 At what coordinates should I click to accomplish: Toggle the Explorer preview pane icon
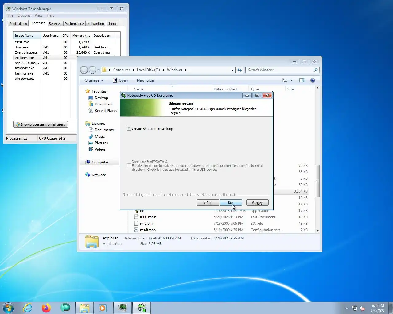[302, 80]
